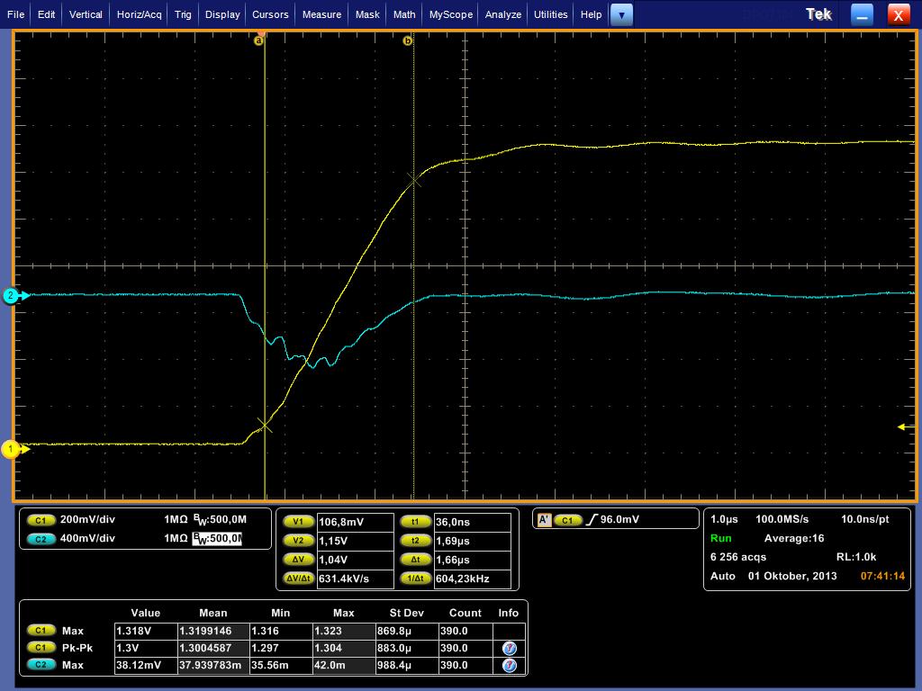The height and width of the screenshot is (691, 922).
Task: Click the 6 256 acqs counter
Action: [738, 557]
